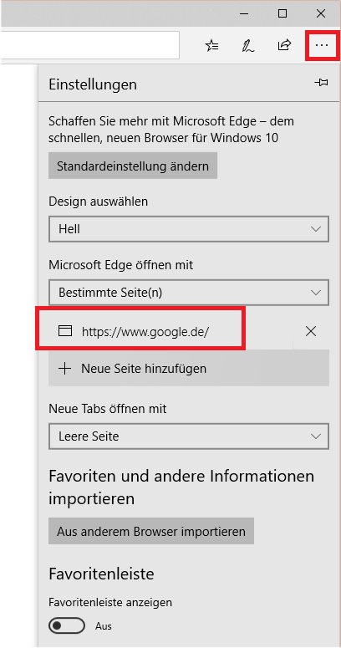
Task: Remove the google.de start page
Action: coord(311,330)
